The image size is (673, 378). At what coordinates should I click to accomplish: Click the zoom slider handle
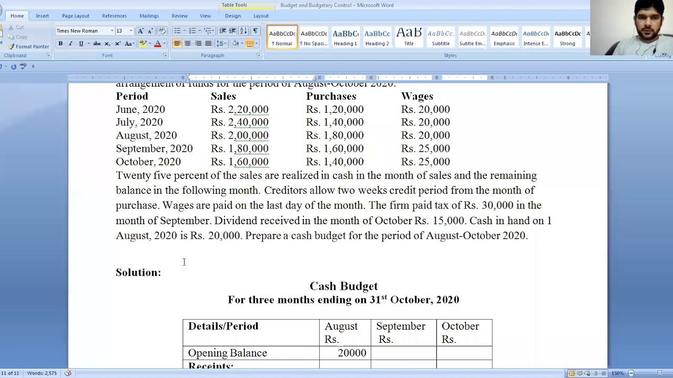pos(659,373)
